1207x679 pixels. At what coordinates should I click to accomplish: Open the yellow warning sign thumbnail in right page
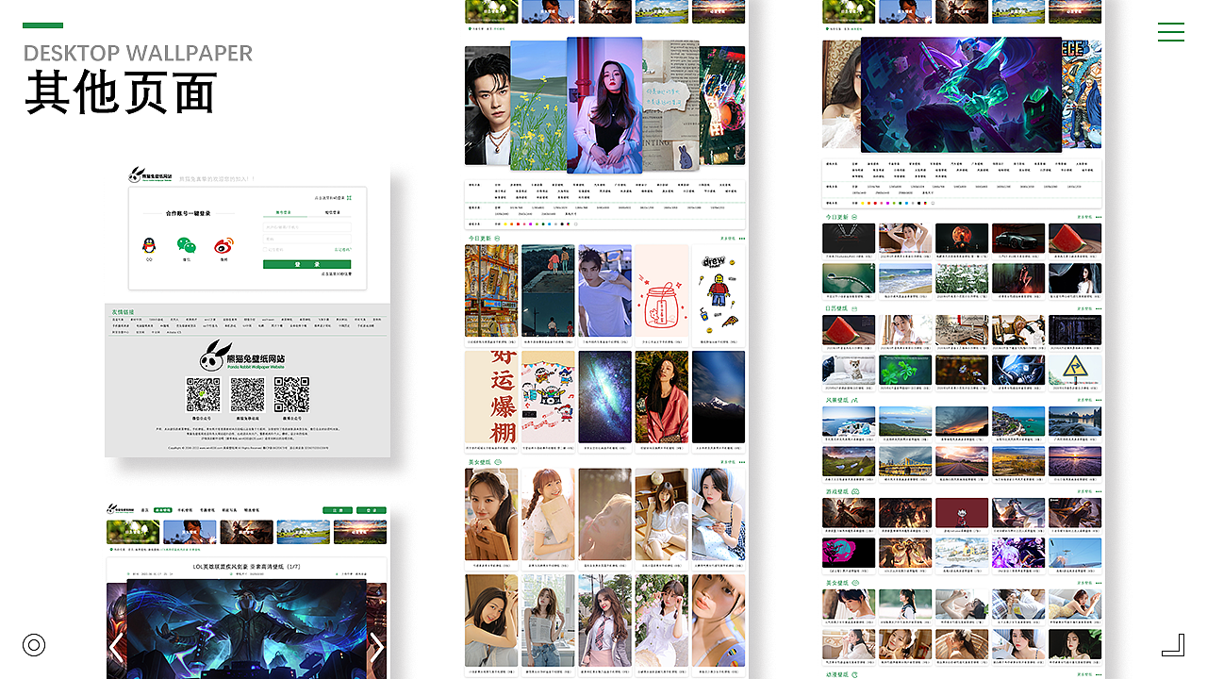(1075, 370)
